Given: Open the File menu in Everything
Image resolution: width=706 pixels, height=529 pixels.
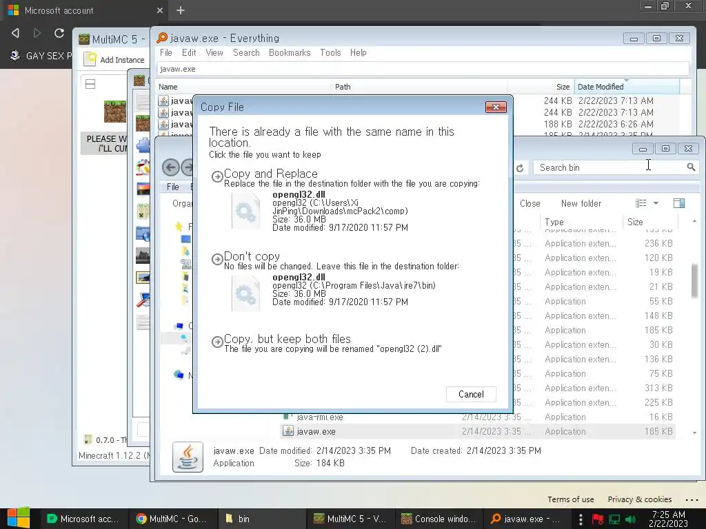Looking at the screenshot, I should tap(165, 52).
